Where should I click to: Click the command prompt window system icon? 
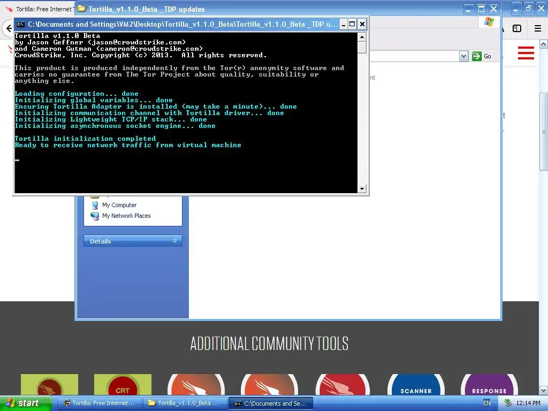point(21,24)
